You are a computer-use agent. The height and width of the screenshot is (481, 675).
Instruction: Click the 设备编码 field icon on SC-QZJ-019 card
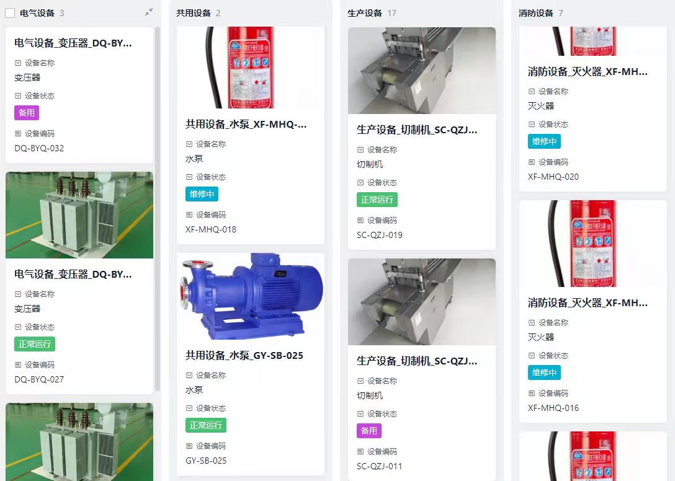coord(360,220)
